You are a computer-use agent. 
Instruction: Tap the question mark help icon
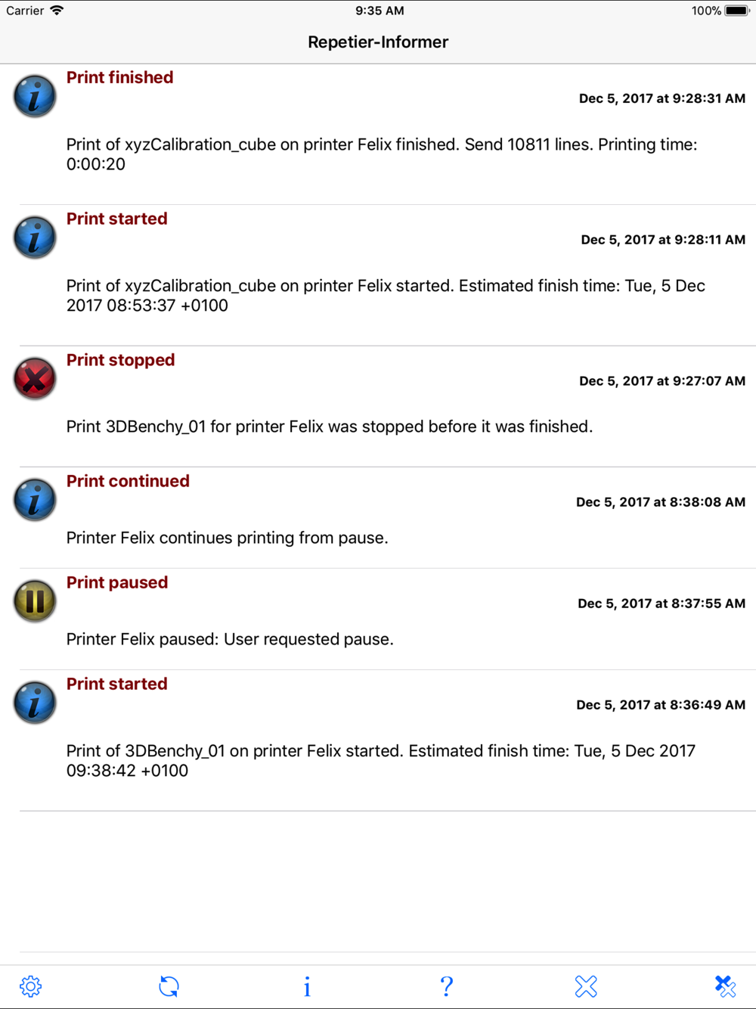click(446, 986)
